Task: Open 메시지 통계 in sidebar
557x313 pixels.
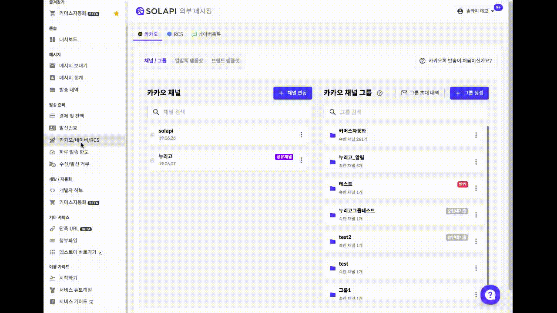Action: coord(71,78)
